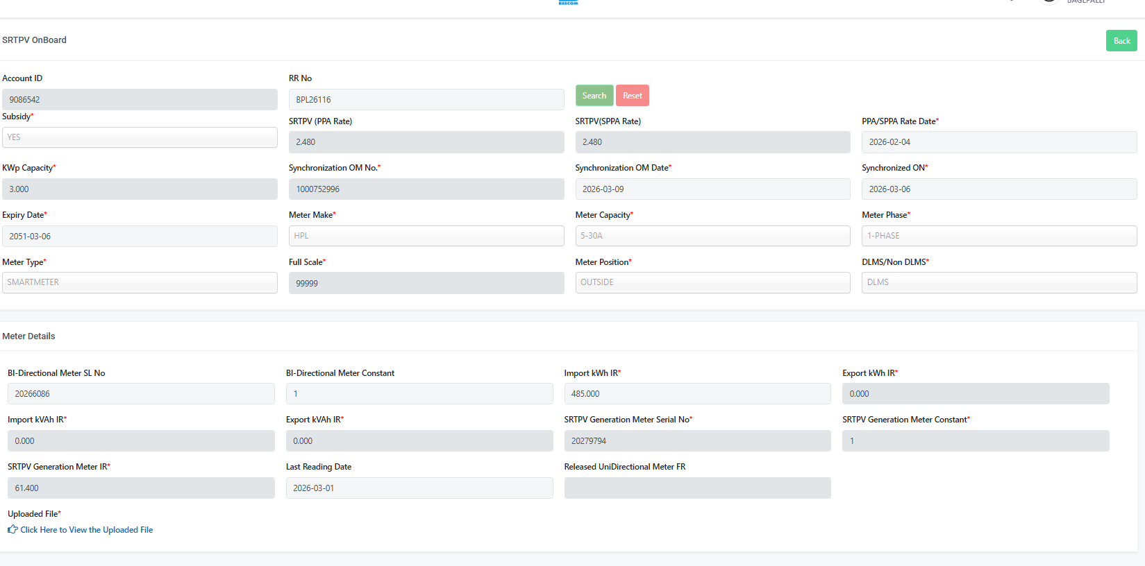Focus the RR No input field
Viewport: 1145px width, 566px height.
[x=426, y=99]
